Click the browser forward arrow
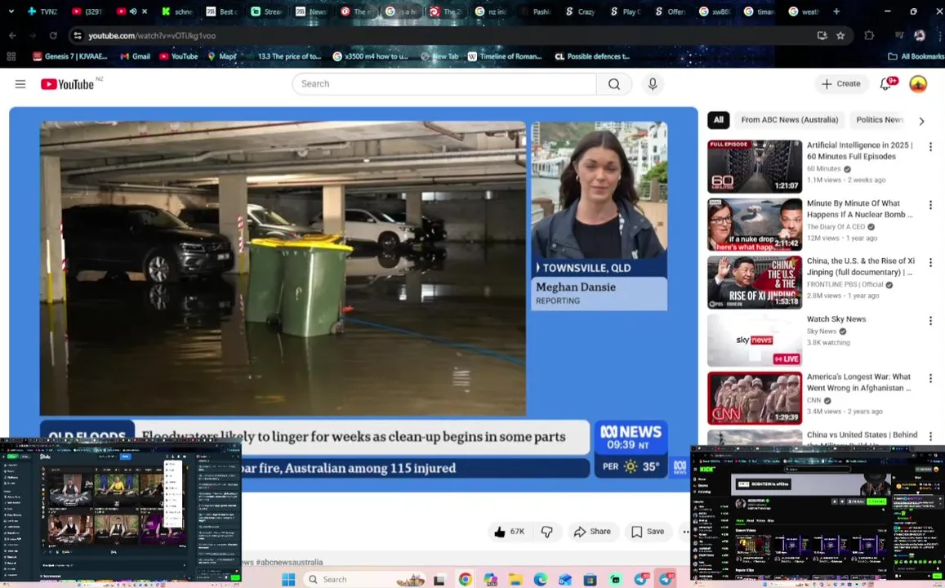 (x=33, y=36)
